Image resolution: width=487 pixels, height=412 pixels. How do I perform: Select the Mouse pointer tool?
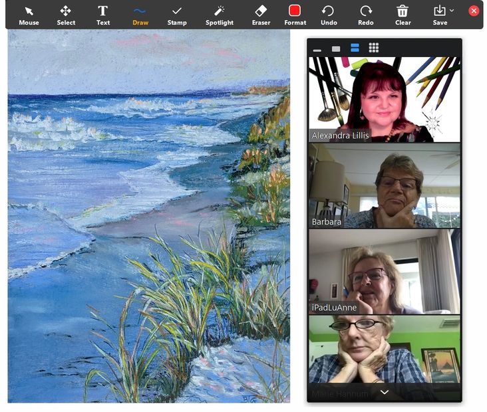tap(29, 15)
